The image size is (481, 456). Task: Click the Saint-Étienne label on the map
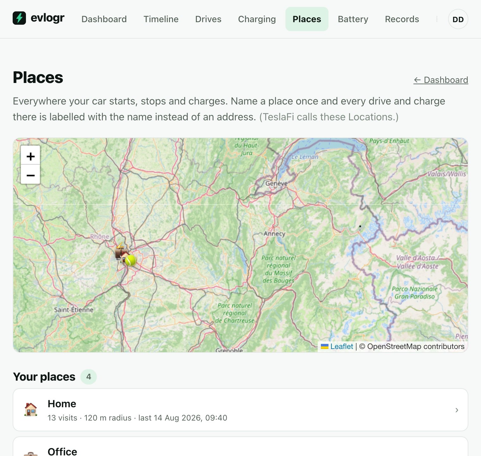pyautogui.click(x=73, y=310)
